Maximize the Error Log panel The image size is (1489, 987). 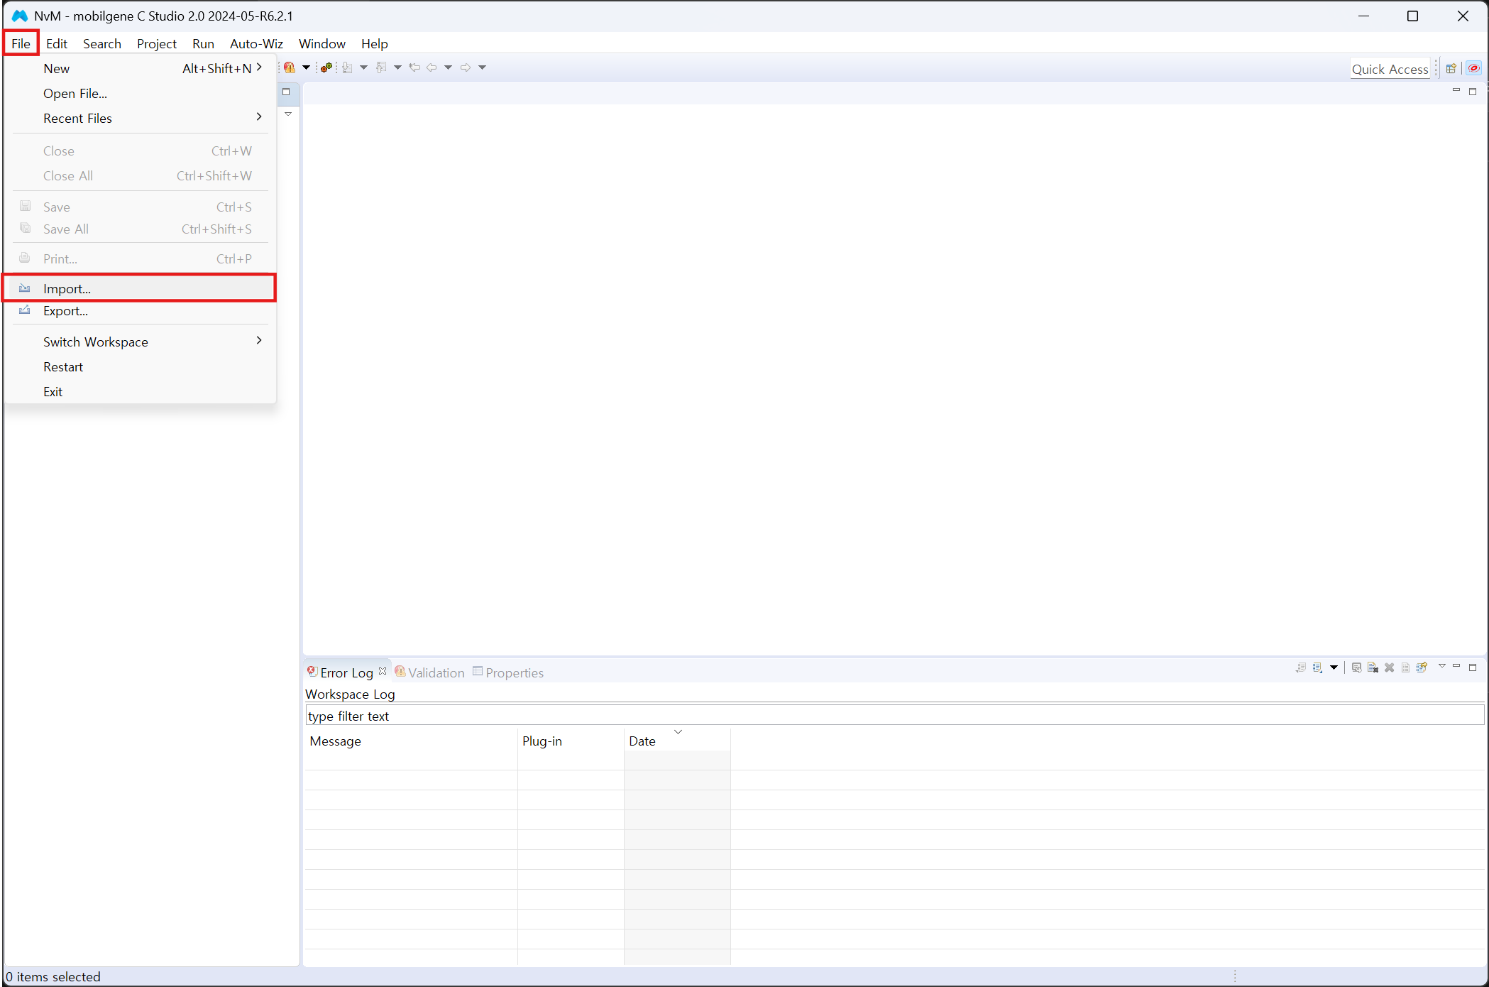(x=1473, y=667)
